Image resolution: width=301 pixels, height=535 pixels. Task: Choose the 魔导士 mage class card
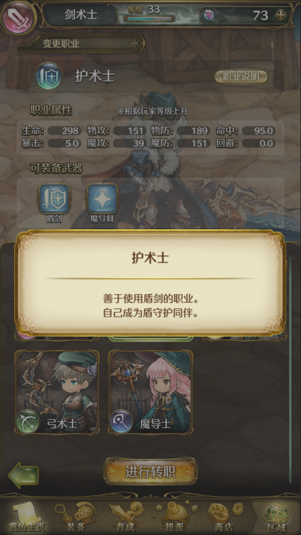pyautogui.click(x=150, y=392)
